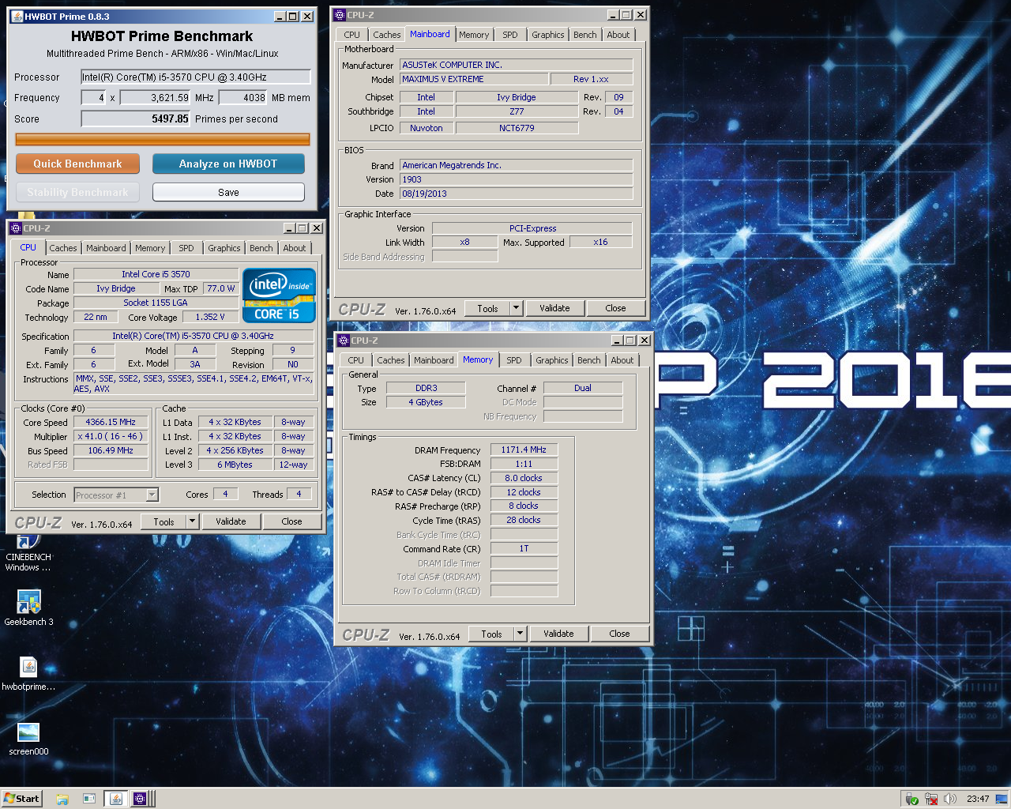Click the orange benchmark progress bar
Image resolution: width=1011 pixels, height=809 pixels.
[x=163, y=140]
